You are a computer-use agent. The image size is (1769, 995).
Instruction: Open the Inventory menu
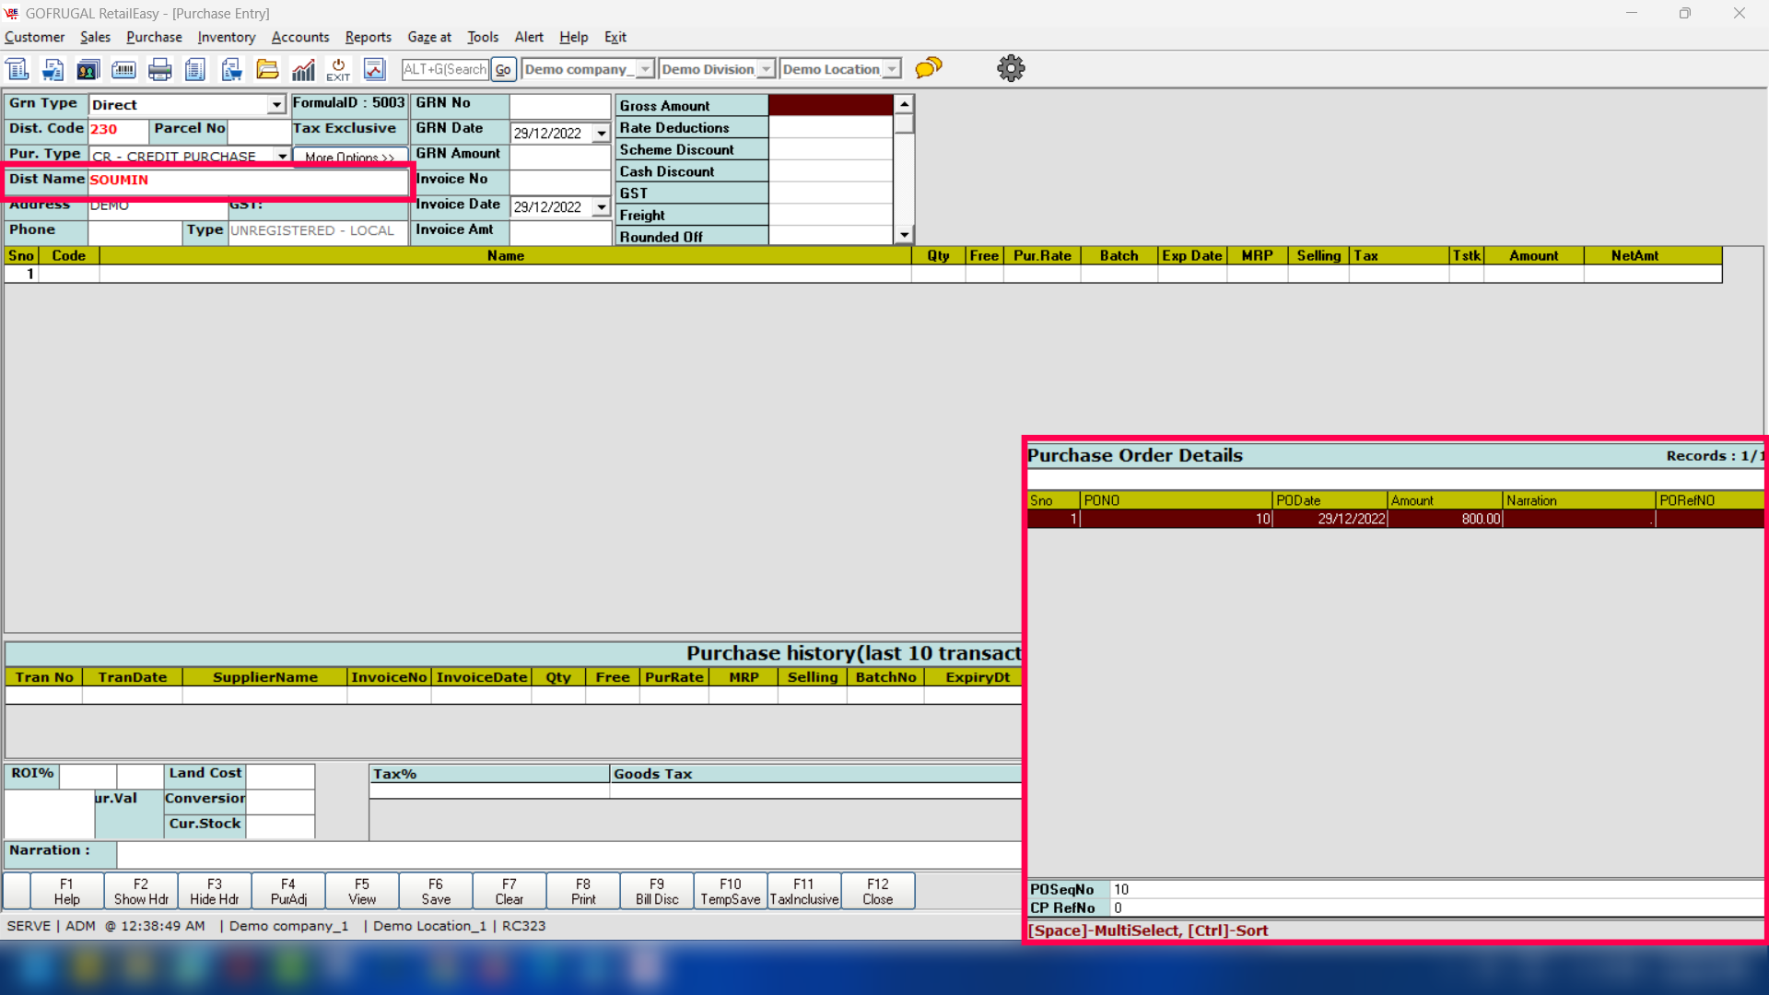pos(226,37)
